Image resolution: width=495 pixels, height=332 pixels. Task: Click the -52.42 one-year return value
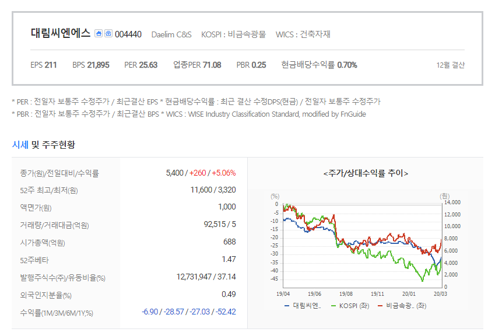226,312
